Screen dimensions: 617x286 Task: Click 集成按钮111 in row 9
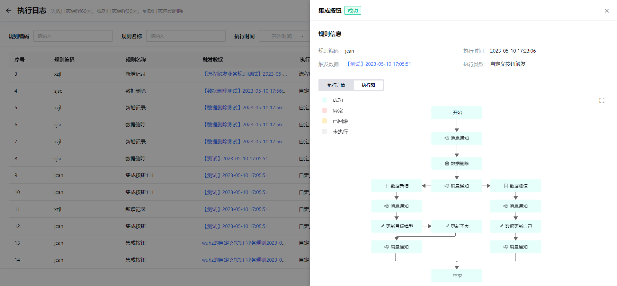pyautogui.click(x=139, y=175)
